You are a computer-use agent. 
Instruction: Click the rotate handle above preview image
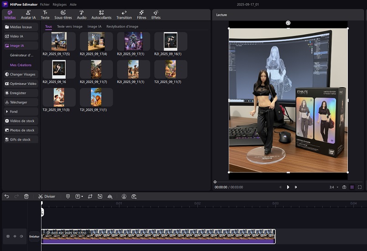point(288,23)
